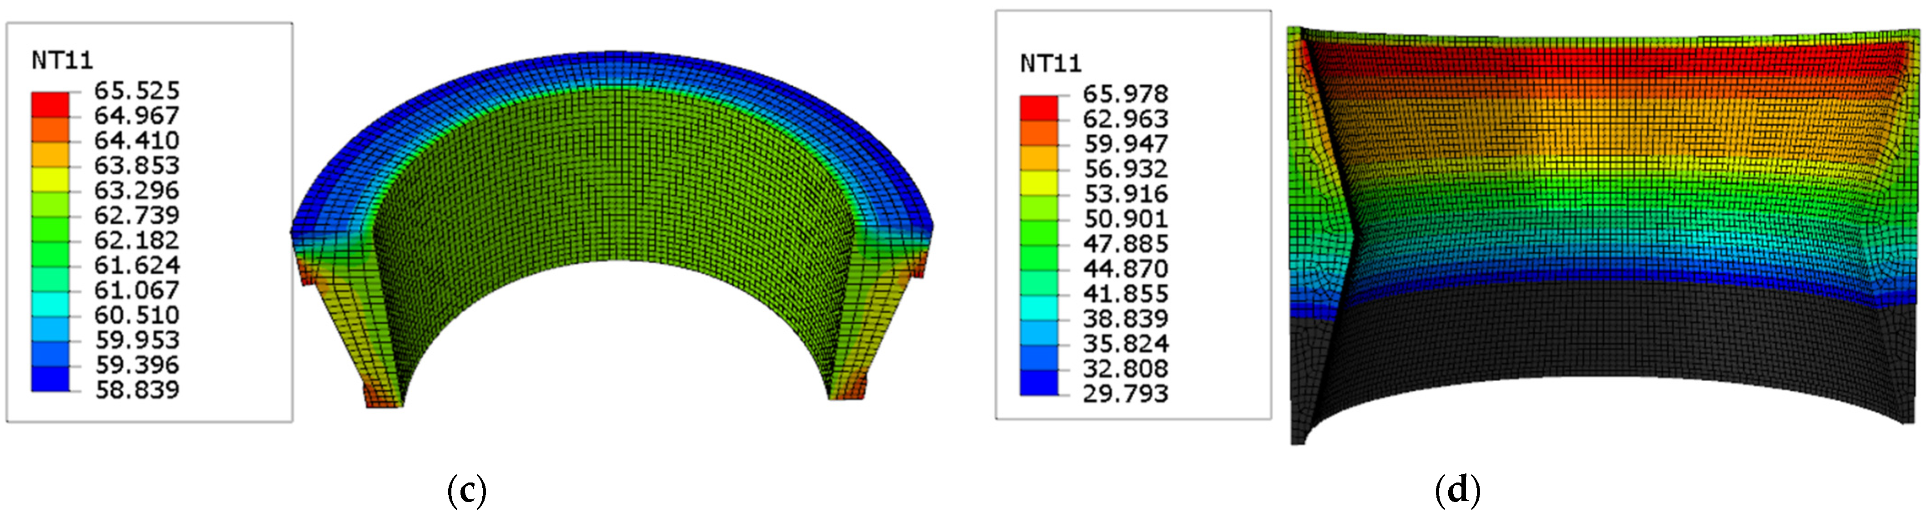Click the figure label (d)

click(x=1458, y=491)
